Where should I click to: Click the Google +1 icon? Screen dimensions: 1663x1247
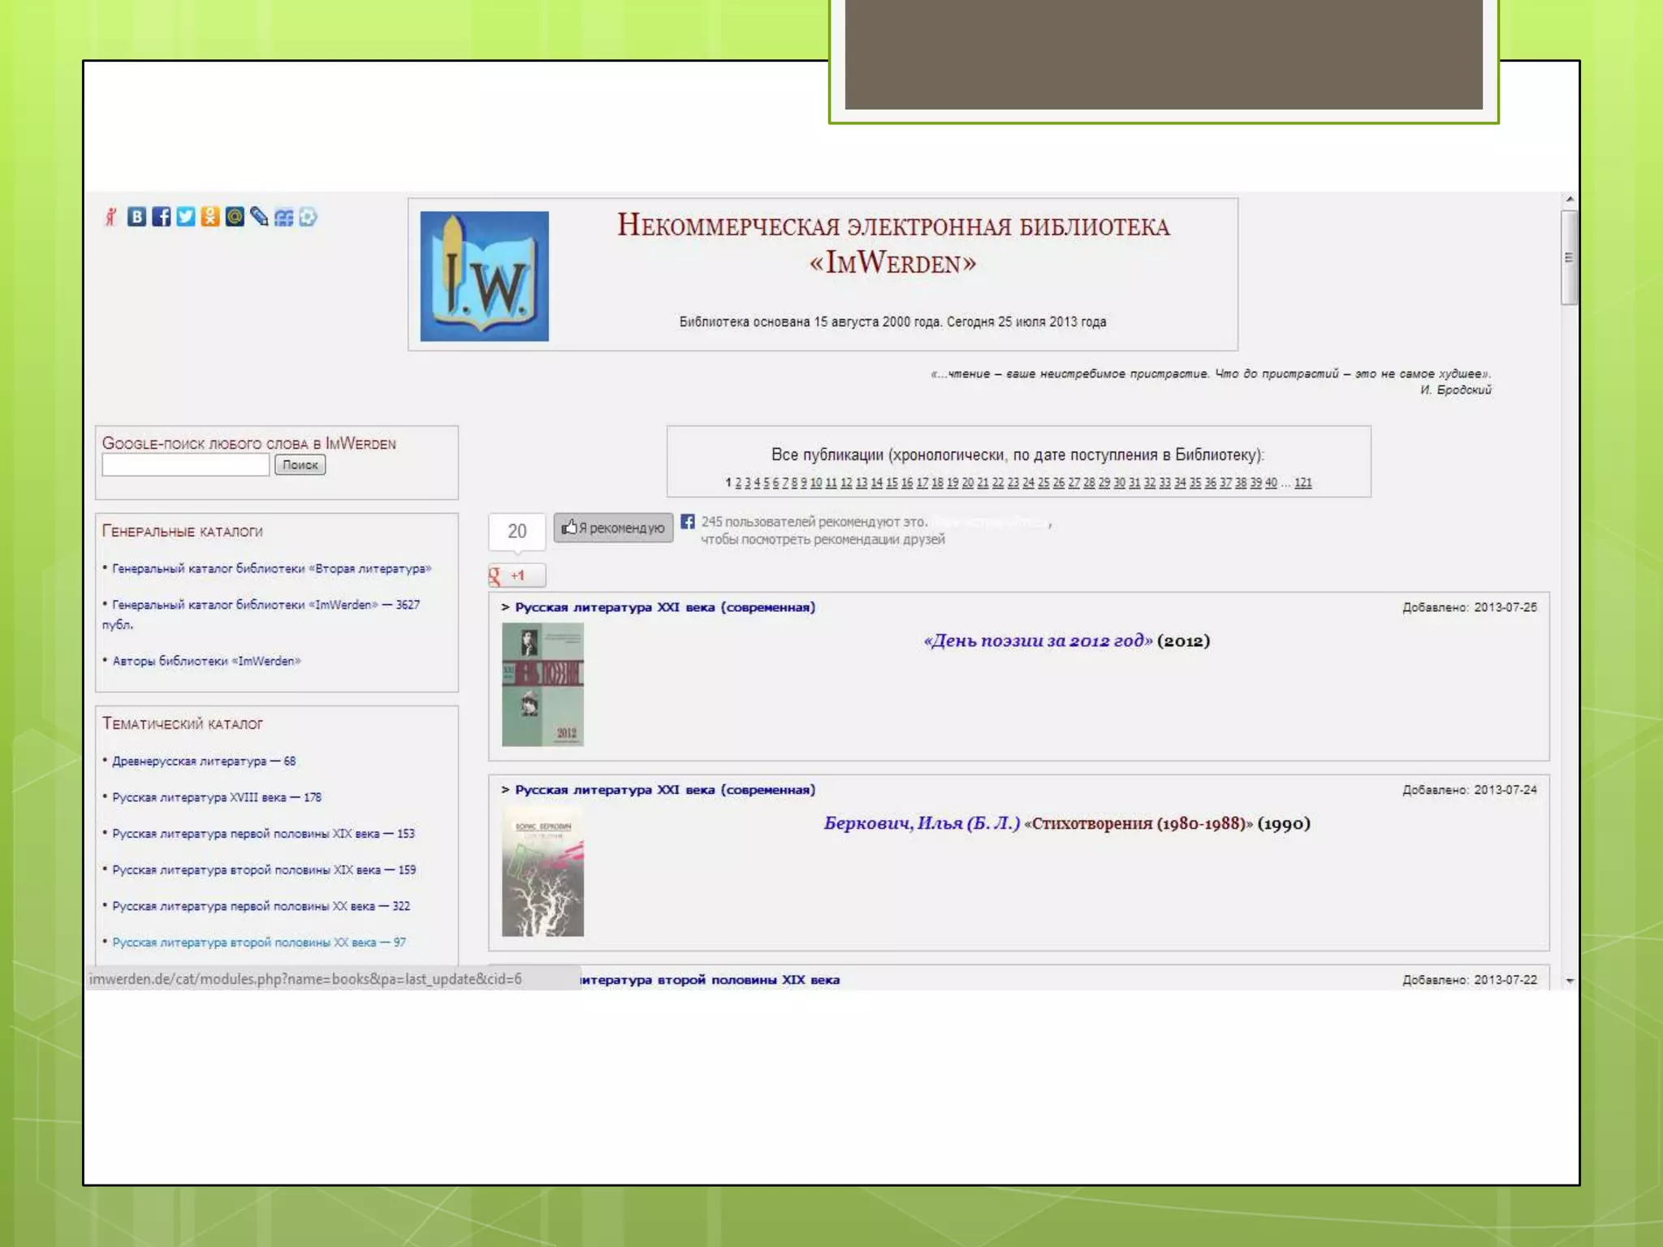pyautogui.click(x=516, y=576)
